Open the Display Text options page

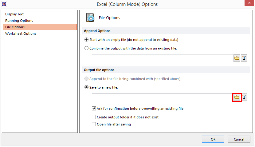tap(14, 14)
